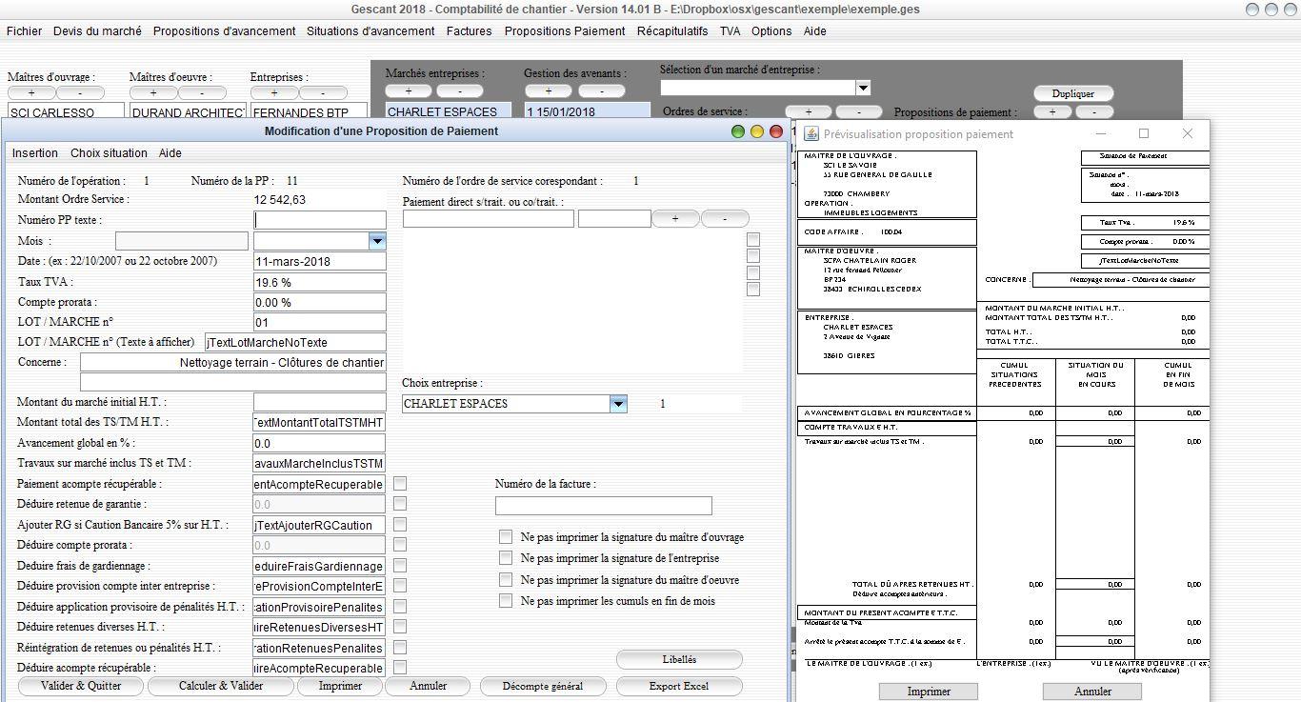
Task: Click yellow dot of Modification Proposition window
Action: 757,131
